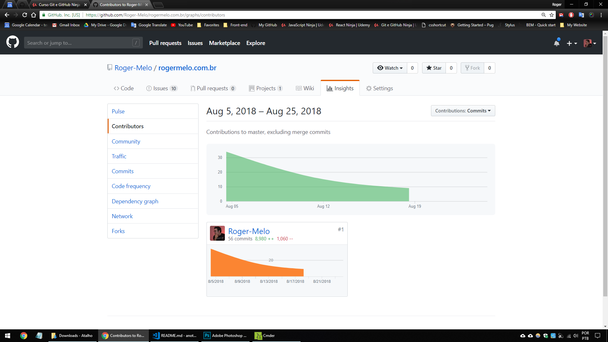Click the Gmail extension icon
The image size is (608, 342).
coord(561,15)
